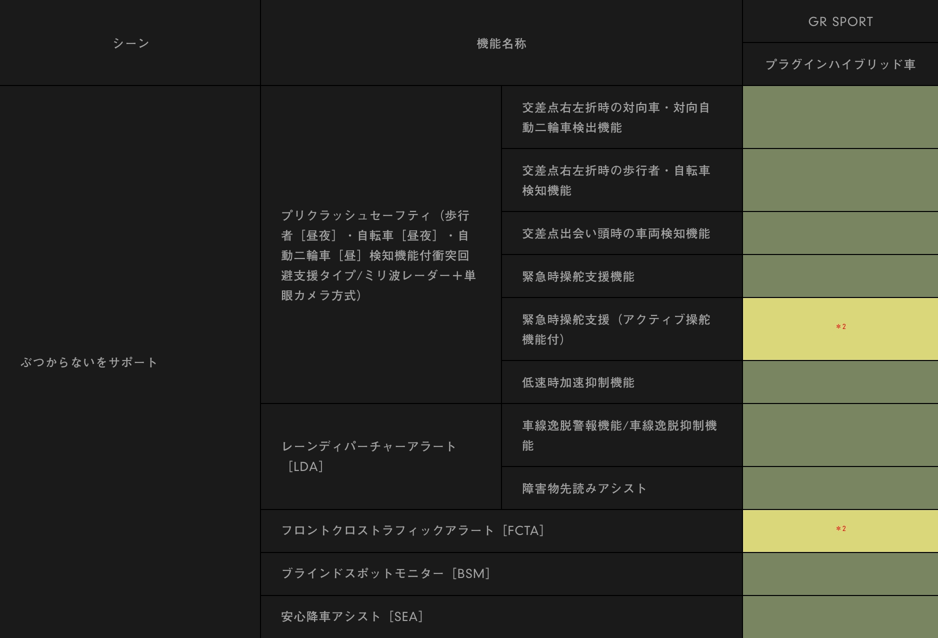Click the *2 footnote beside 緊急時操舵支援（アクティブ操舵機能付）

click(x=840, y=327)
